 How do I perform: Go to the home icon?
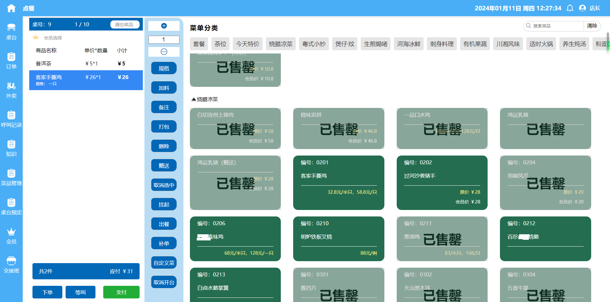pyautogui.click(x=11, y=8)
